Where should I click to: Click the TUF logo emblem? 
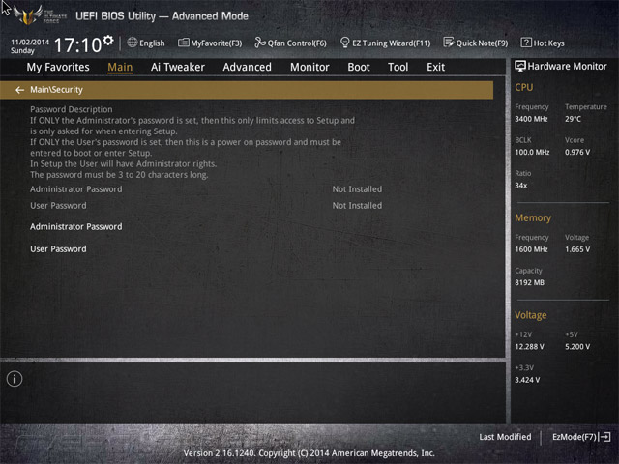point(28,15)
